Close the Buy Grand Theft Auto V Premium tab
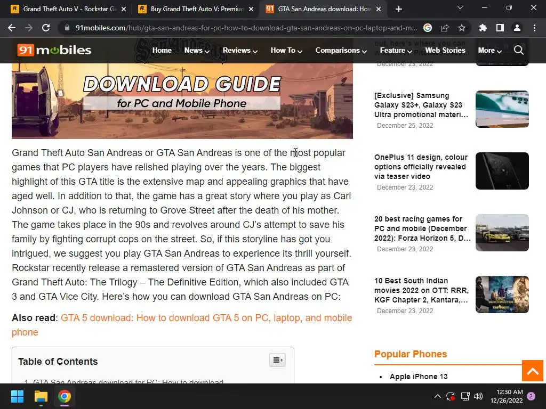Viewport: 546px width, 409px height. [x=251, y=9]
